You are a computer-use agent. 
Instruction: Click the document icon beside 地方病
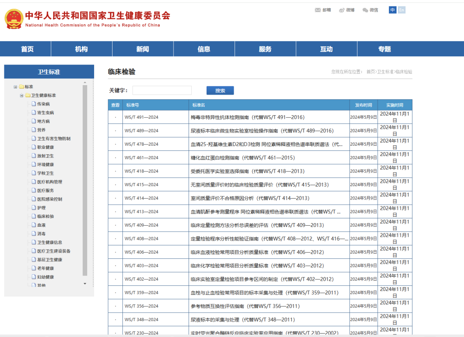(x=34, y=121)
